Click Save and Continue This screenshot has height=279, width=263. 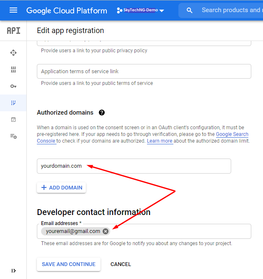click(69, 264)
